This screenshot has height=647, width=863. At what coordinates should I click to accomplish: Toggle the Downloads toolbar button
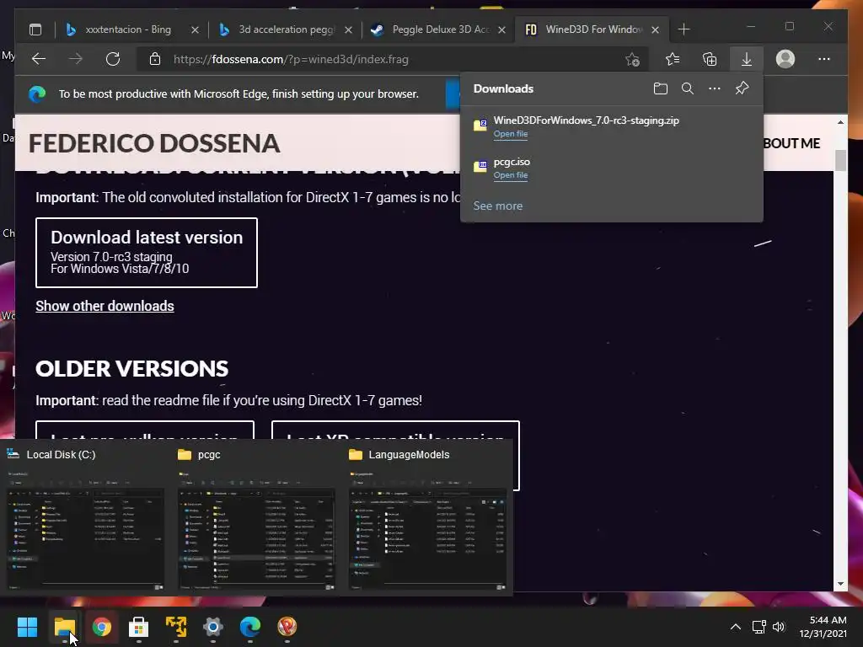click(747, 59)
